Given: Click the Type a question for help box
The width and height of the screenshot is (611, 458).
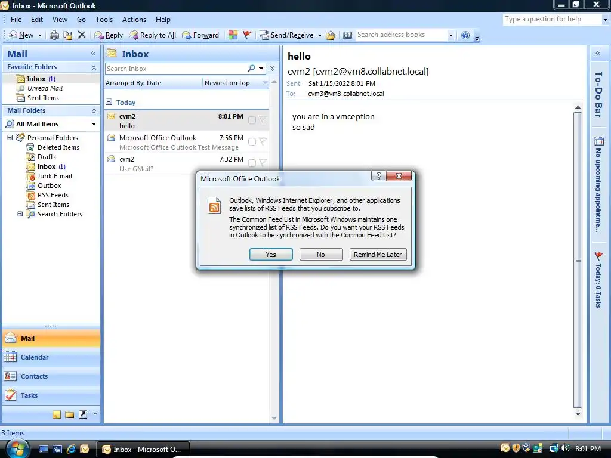Looking at the screenshot, I should click(x=551, y=19).
